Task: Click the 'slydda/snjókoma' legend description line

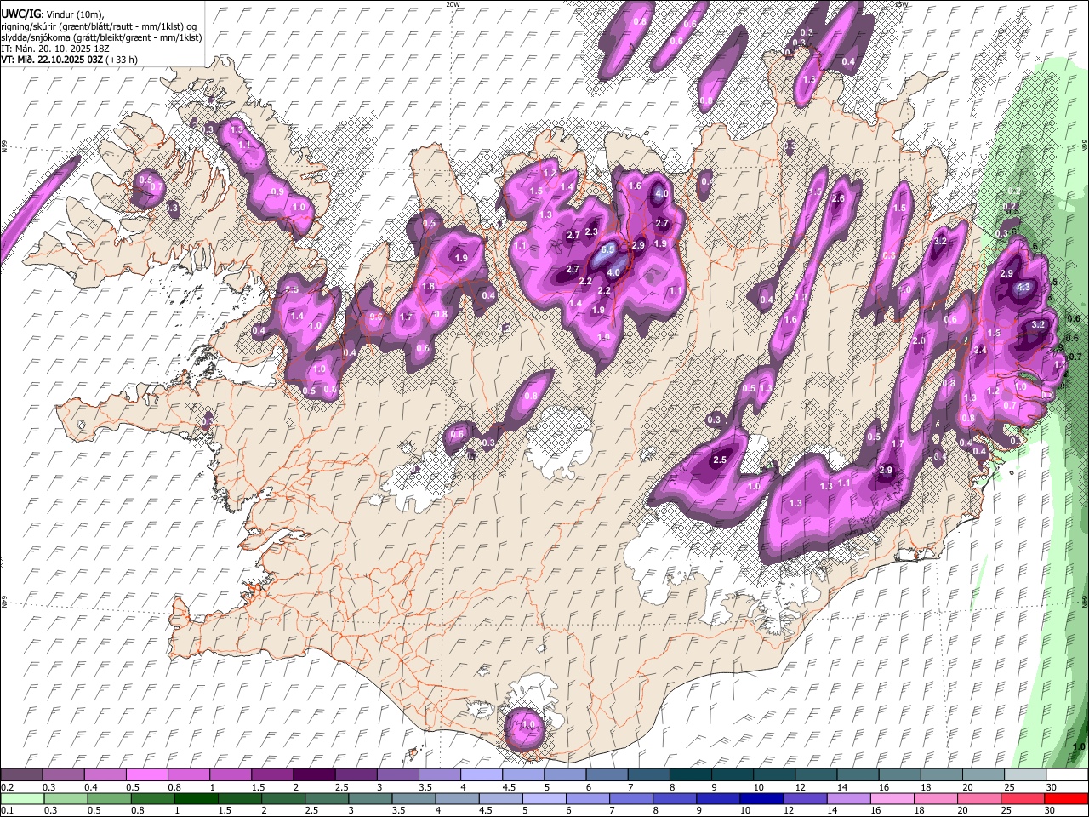Action: (x=101, y=37)
